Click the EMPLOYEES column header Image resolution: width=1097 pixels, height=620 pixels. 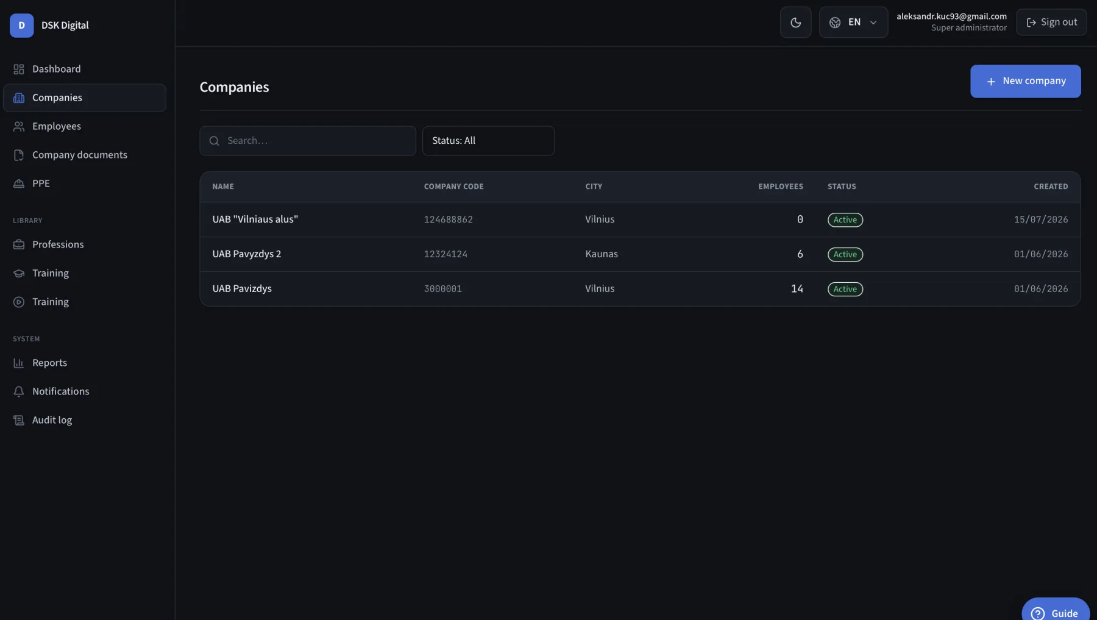pyautogui.click(x=781, y=187)
